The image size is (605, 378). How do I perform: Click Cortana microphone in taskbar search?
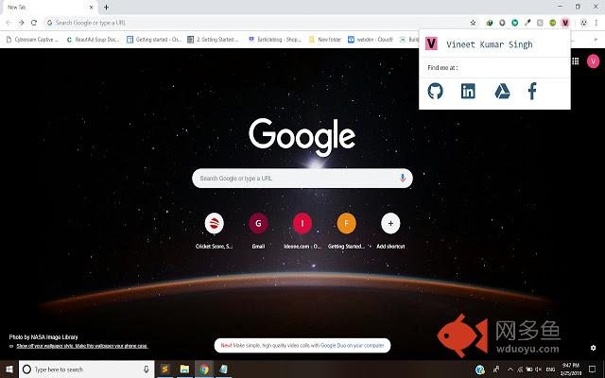tap(147, 369)
